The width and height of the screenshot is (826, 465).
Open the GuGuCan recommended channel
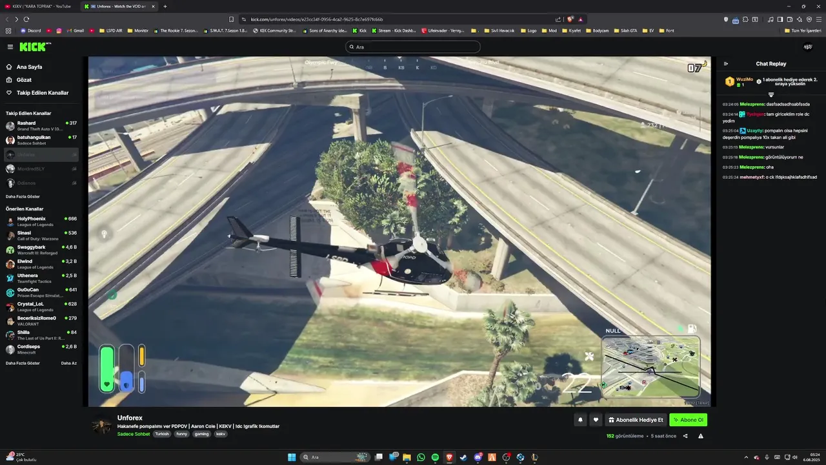41,292
